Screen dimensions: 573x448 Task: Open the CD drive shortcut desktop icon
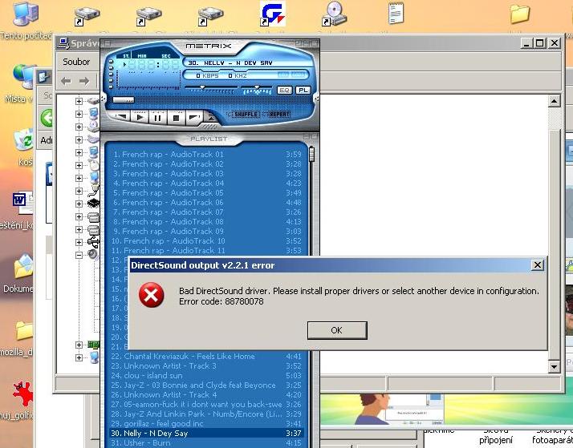[x=334, y=14]
